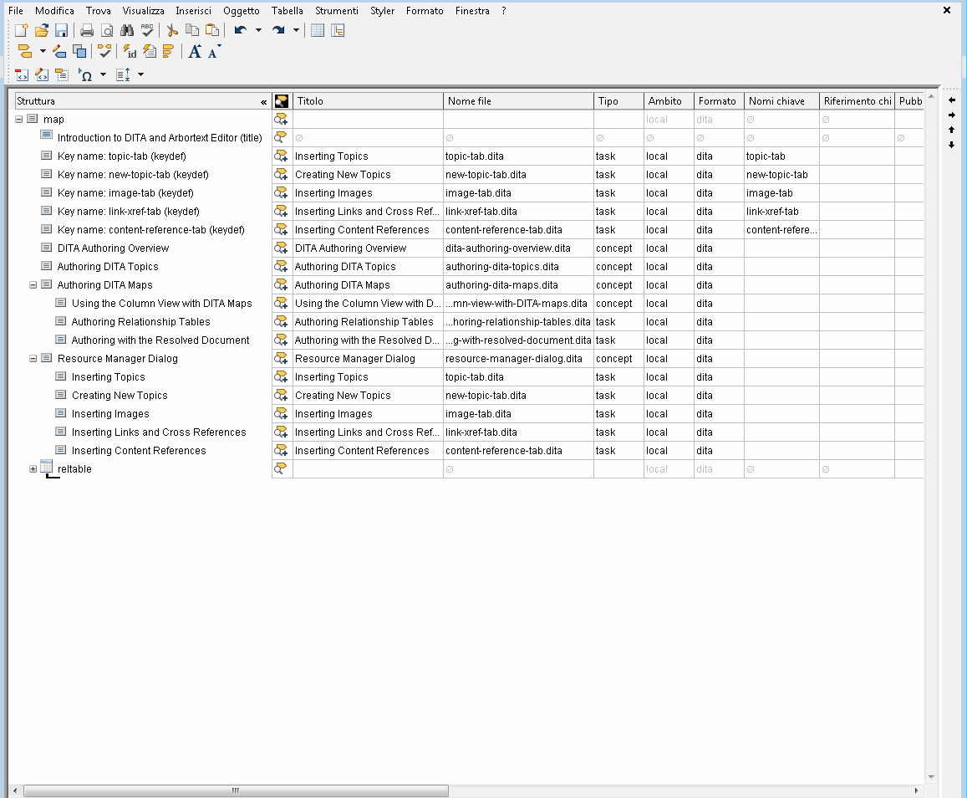Viewport: 967px width, 798px height.
Task: Click the red-tag code bracket icon
Action: click(22, 74)
